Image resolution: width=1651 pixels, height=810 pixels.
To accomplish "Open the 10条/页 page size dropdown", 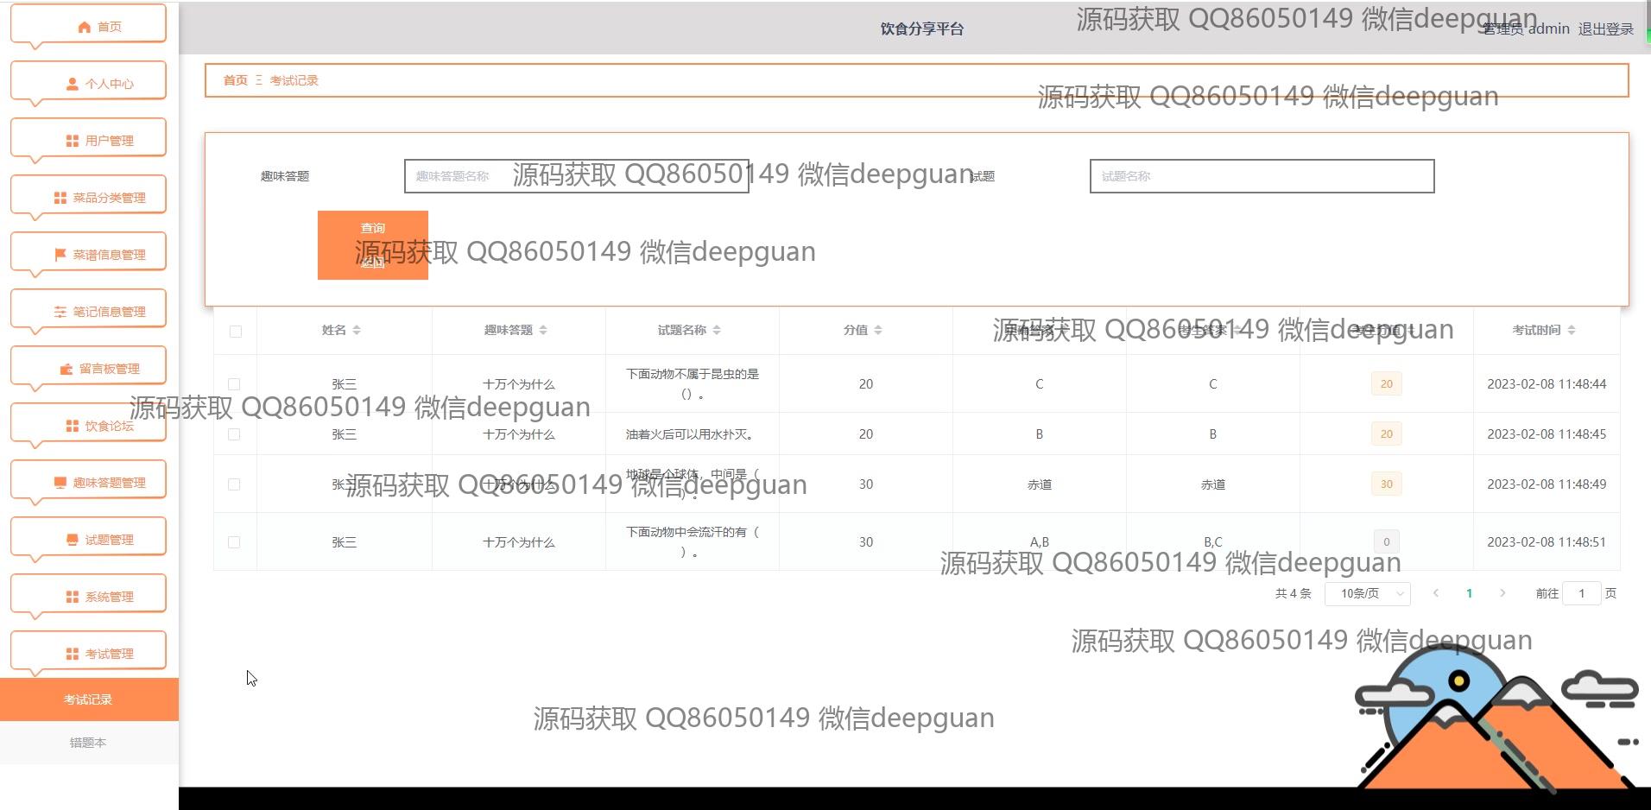I will coord(1367,593).
